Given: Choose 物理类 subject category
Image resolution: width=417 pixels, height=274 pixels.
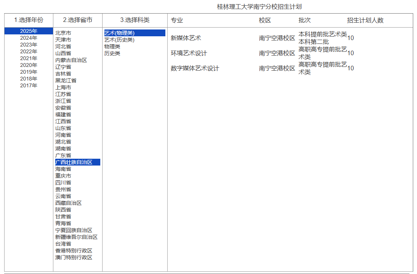Looking at the screenshot, I should [x=112, y=46].
